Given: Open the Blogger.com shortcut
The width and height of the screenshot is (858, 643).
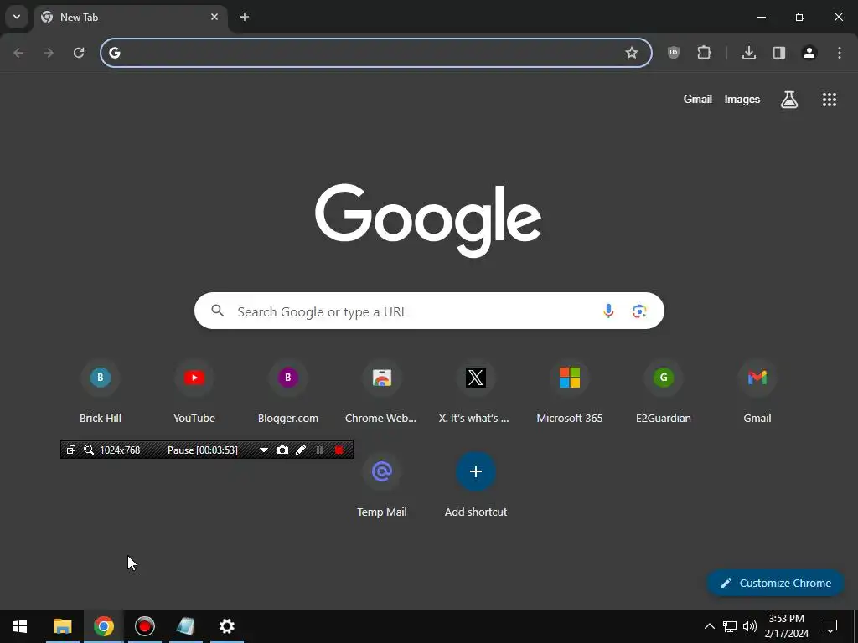Looking at the screenshot, I should tap(288, 392).
